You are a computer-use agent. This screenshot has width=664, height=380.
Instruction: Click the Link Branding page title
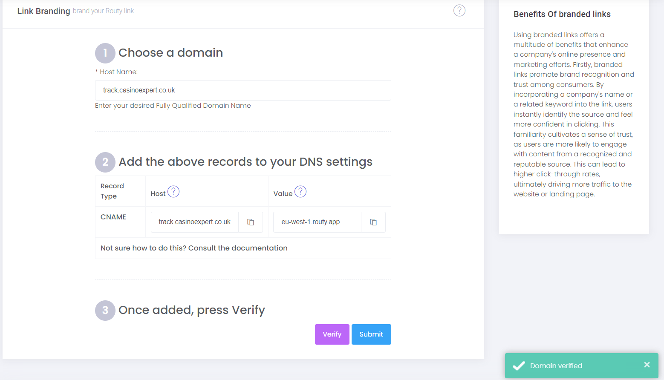43,11
